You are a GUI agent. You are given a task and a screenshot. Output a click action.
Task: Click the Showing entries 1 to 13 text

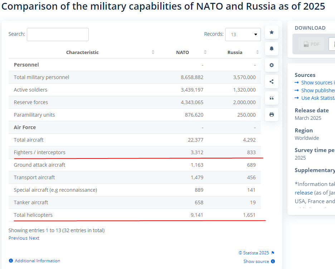57,230
